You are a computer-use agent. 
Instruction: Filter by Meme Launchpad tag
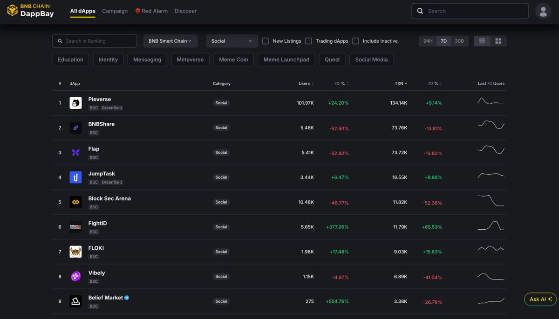pyautogui.click(x=286, y=60)
